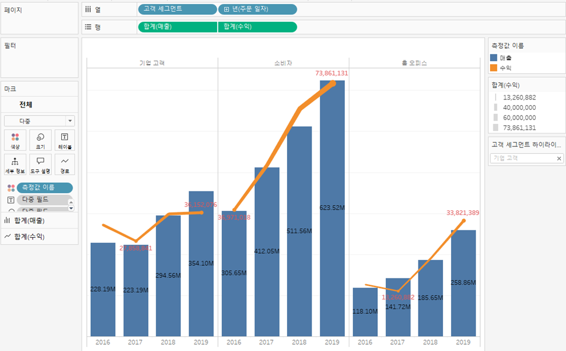Click the blue 매출 legend swatch
This screenshot has width=566, height=351.
493,58
